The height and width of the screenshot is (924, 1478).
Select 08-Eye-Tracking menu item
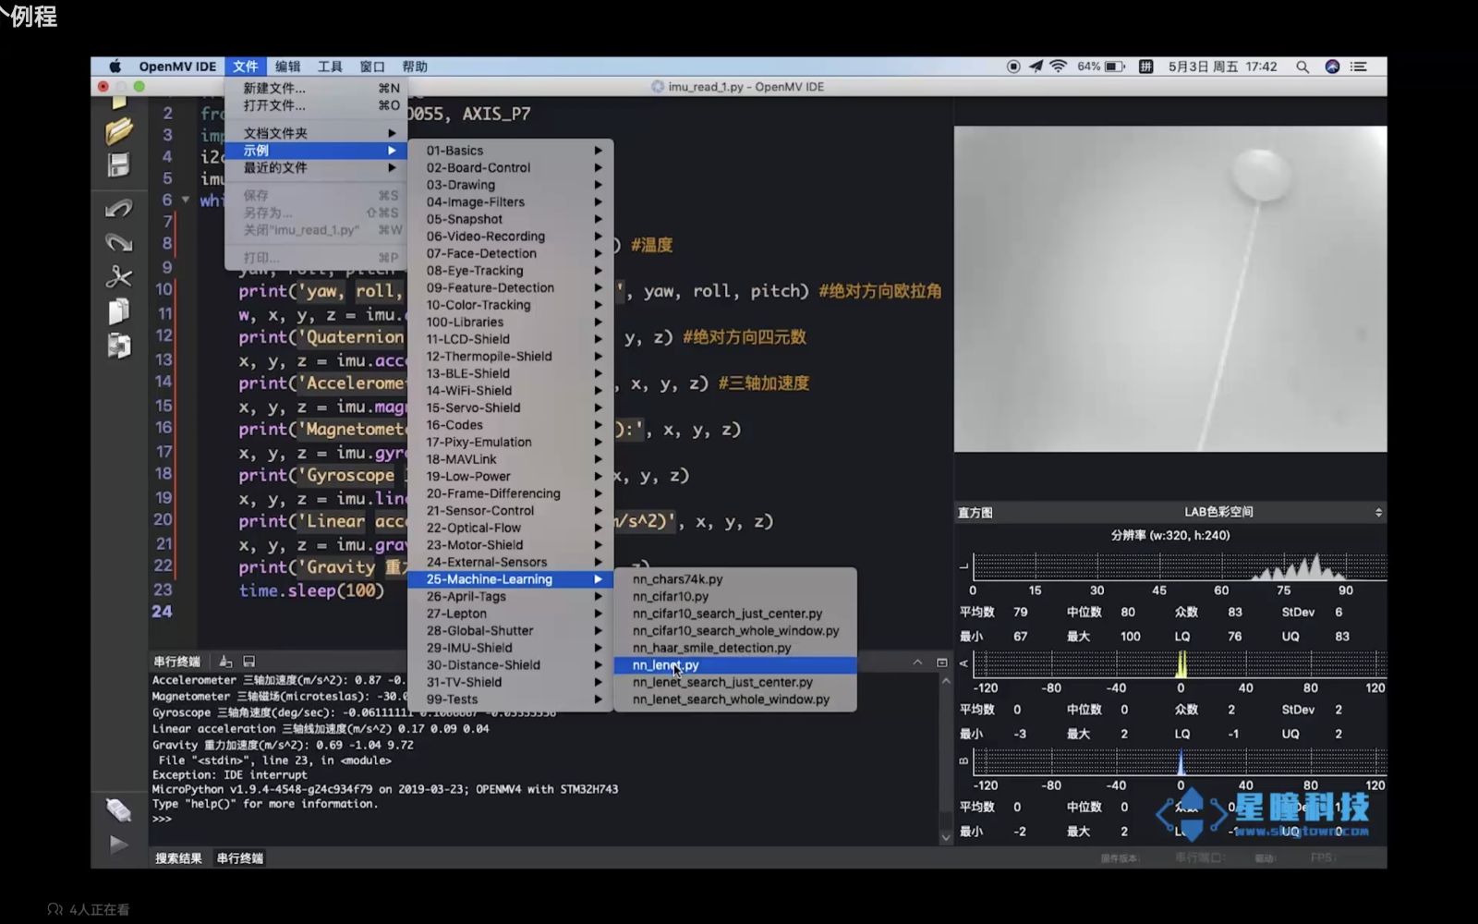[510, 271]
